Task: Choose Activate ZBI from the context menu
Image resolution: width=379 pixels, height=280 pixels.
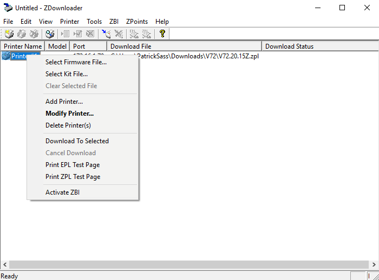Action: pyautogui.click(x=62, y=192)
